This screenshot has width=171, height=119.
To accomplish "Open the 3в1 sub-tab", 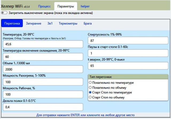I will point(50,23).
